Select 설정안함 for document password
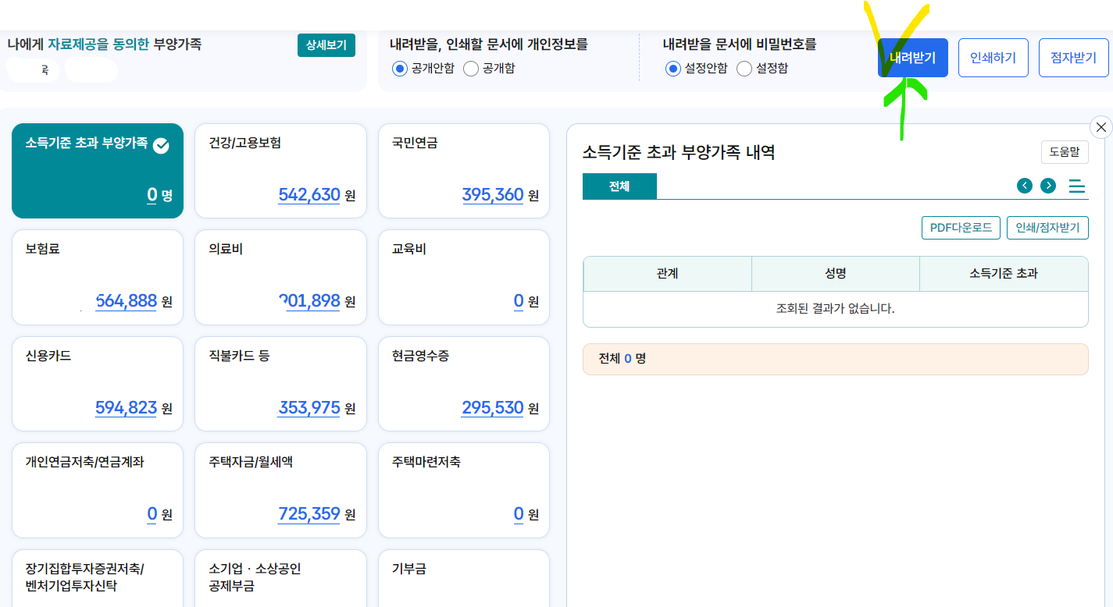The height and width of the screenshot is (607, 1113). [673, 69]
